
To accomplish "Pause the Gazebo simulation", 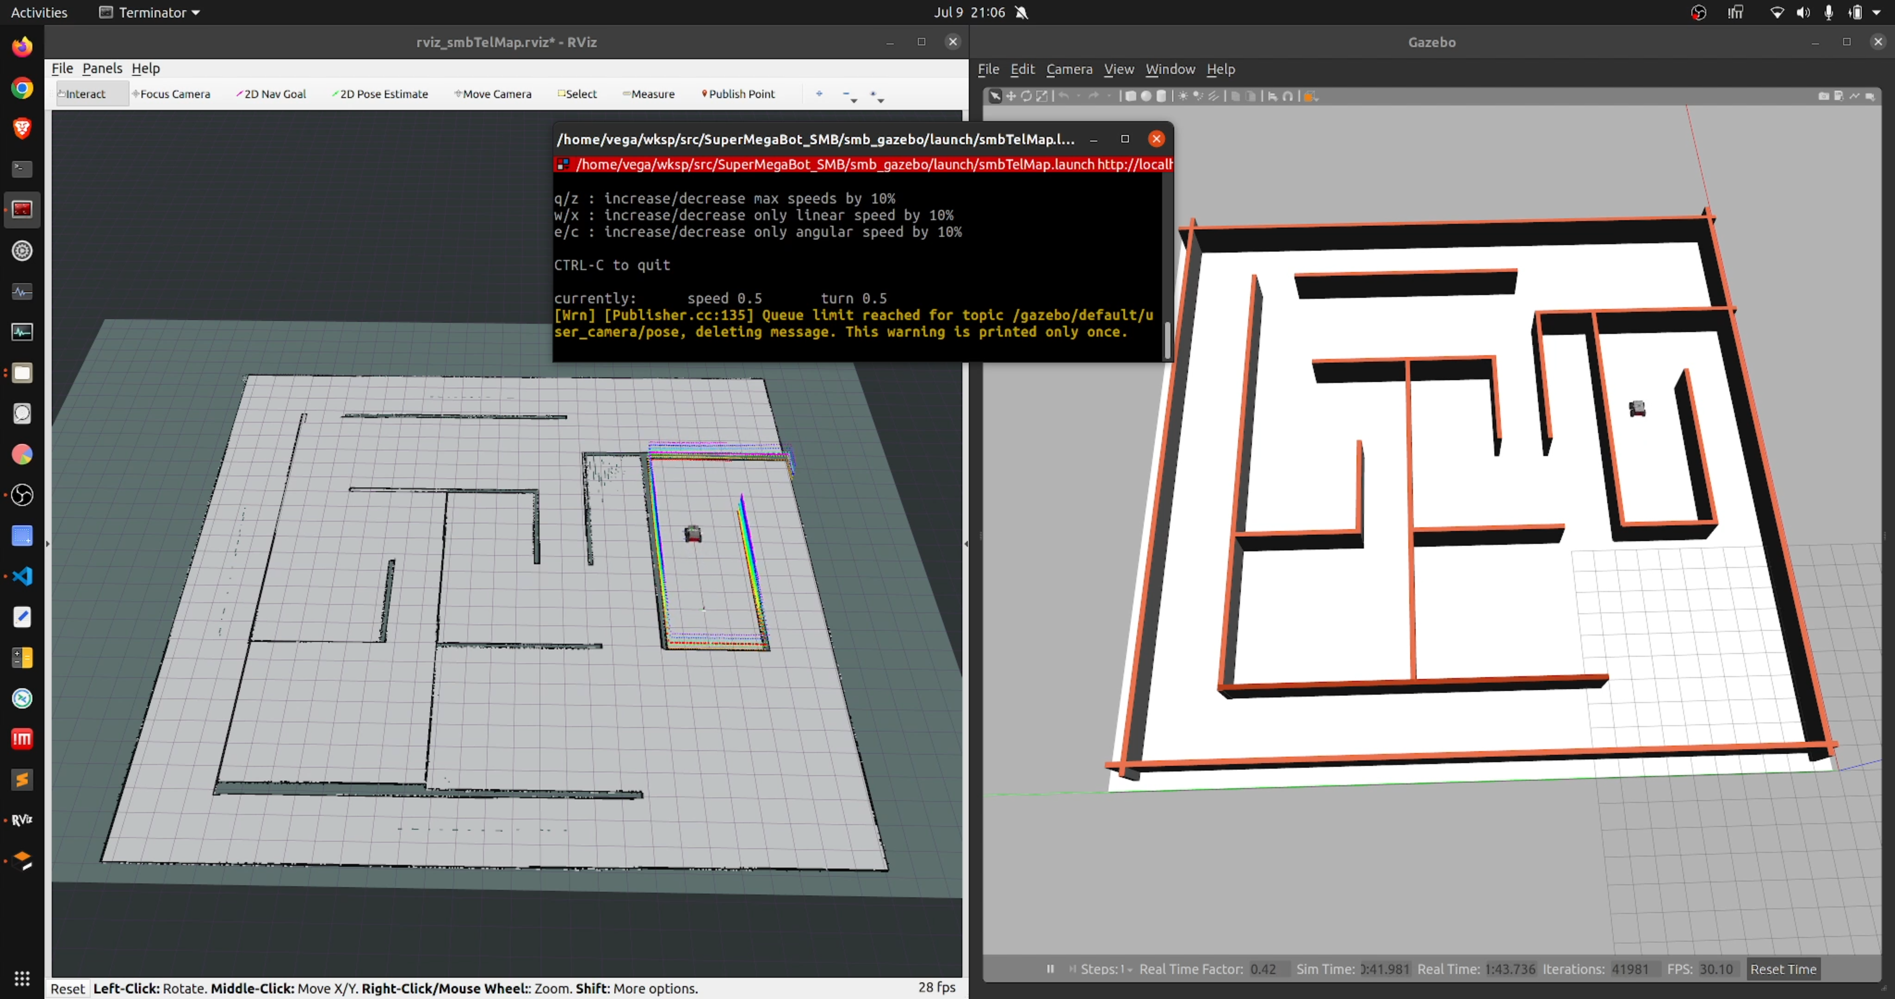I will (1051, 969).
